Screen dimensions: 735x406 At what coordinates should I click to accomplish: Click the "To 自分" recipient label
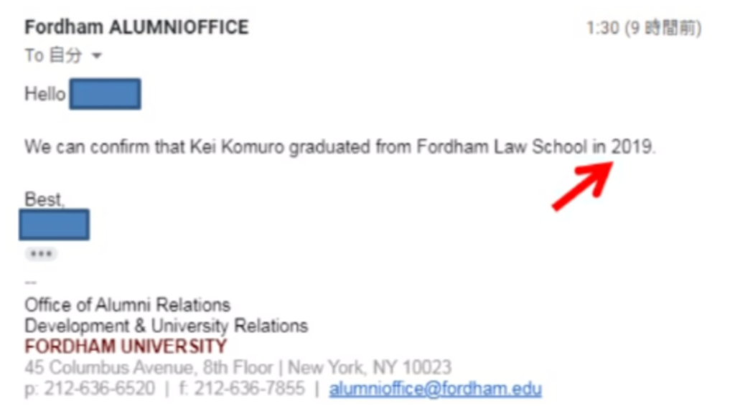click(53, 55)
